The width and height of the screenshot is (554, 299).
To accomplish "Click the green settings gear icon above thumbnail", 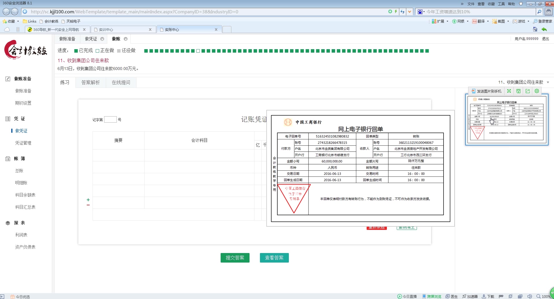I will point(537,91).
